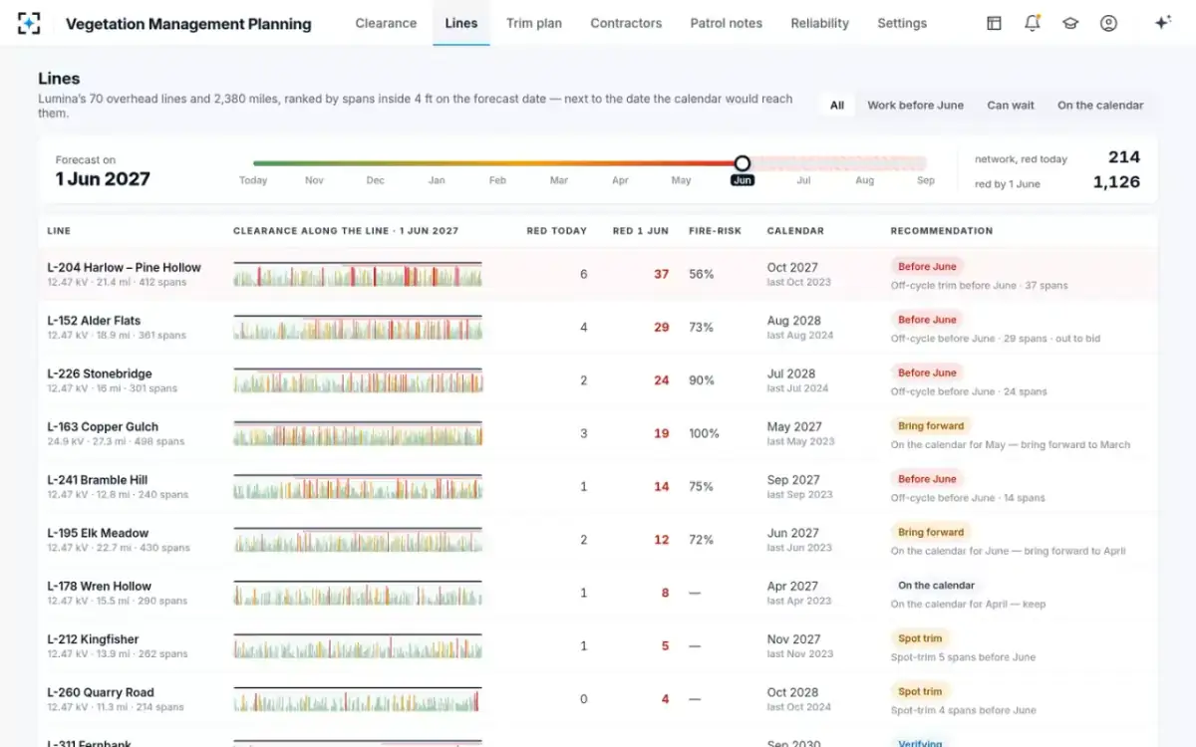
Task: Launch the sparkle assistant icon
Action: tap(1162, 23)
